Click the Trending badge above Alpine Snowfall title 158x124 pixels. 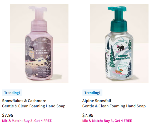coord(92,93)
